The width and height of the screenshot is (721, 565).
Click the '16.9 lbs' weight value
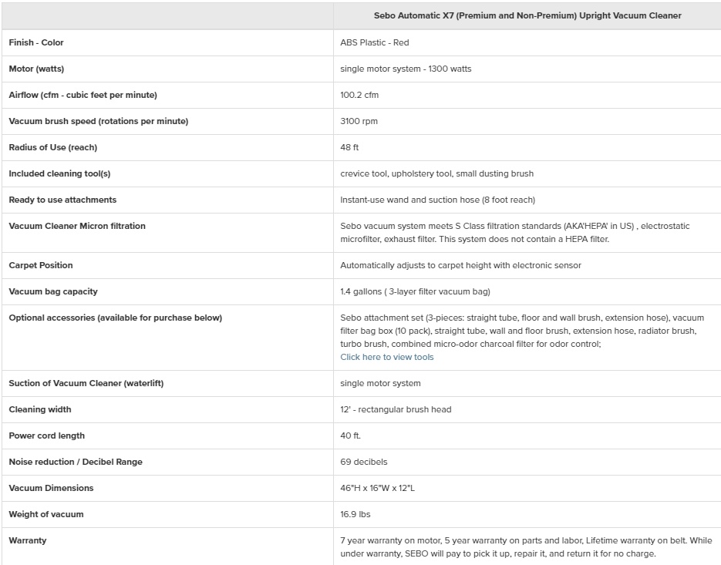coord(355,514)
